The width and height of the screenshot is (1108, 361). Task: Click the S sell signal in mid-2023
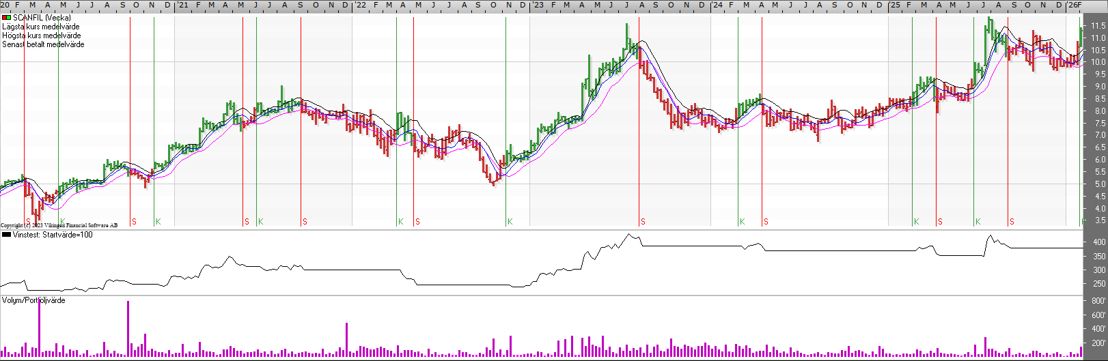[643, 222]
